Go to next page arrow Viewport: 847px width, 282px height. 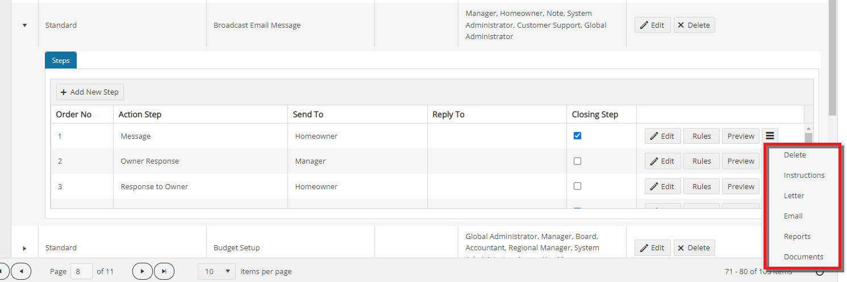pos(142,271)
